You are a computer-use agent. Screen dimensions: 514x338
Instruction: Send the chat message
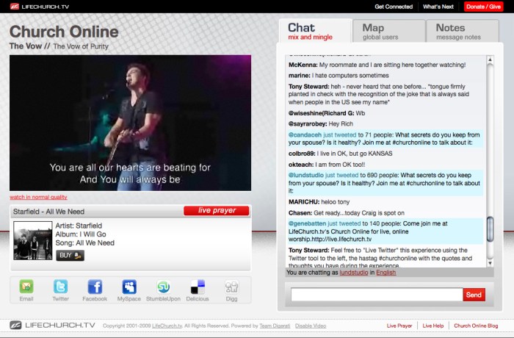coord(474,295)
